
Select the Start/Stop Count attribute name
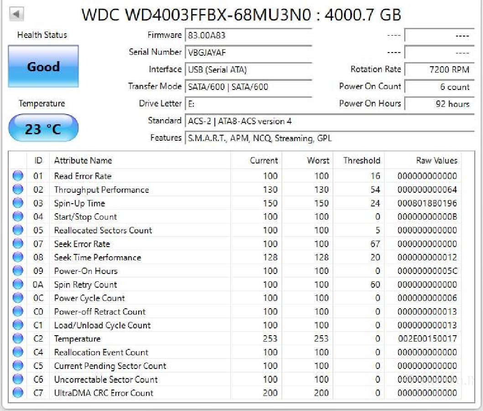85,217
